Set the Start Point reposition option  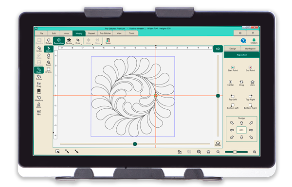[x=233, y=68]
